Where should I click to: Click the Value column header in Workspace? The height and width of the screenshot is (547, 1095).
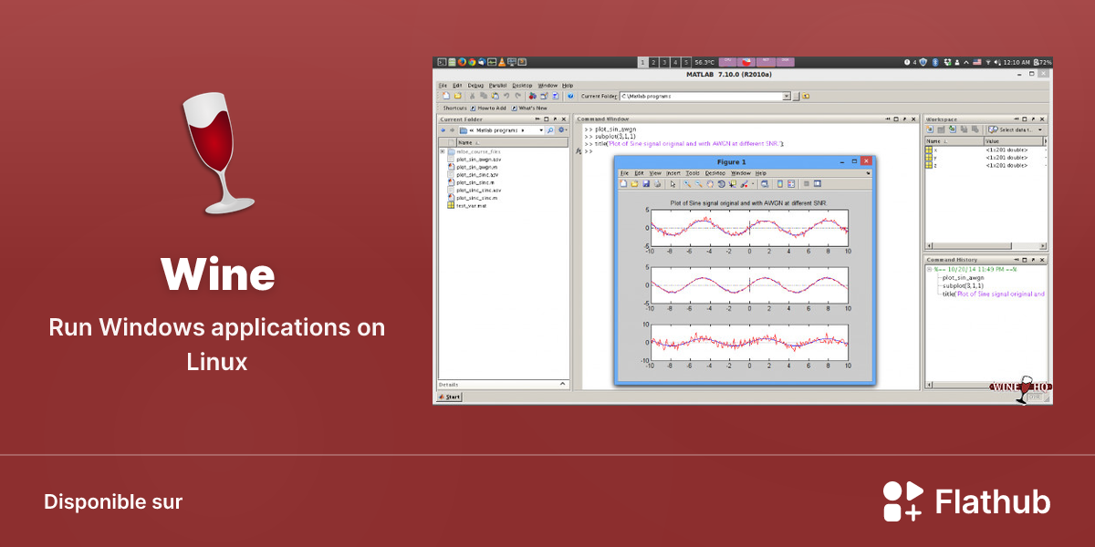point(1013,141)
